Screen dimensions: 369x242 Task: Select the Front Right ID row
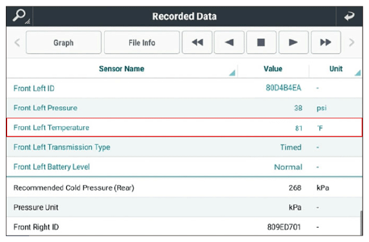click(x=184, y=226)
